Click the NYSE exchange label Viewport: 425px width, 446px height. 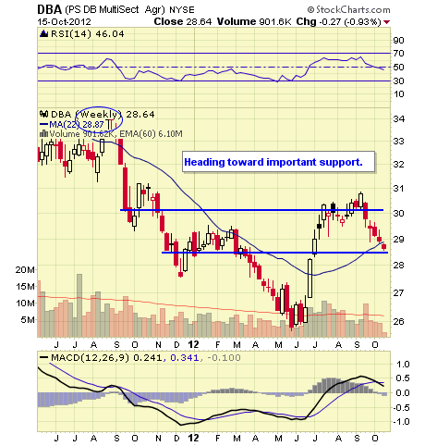click(x=182, y=10)
